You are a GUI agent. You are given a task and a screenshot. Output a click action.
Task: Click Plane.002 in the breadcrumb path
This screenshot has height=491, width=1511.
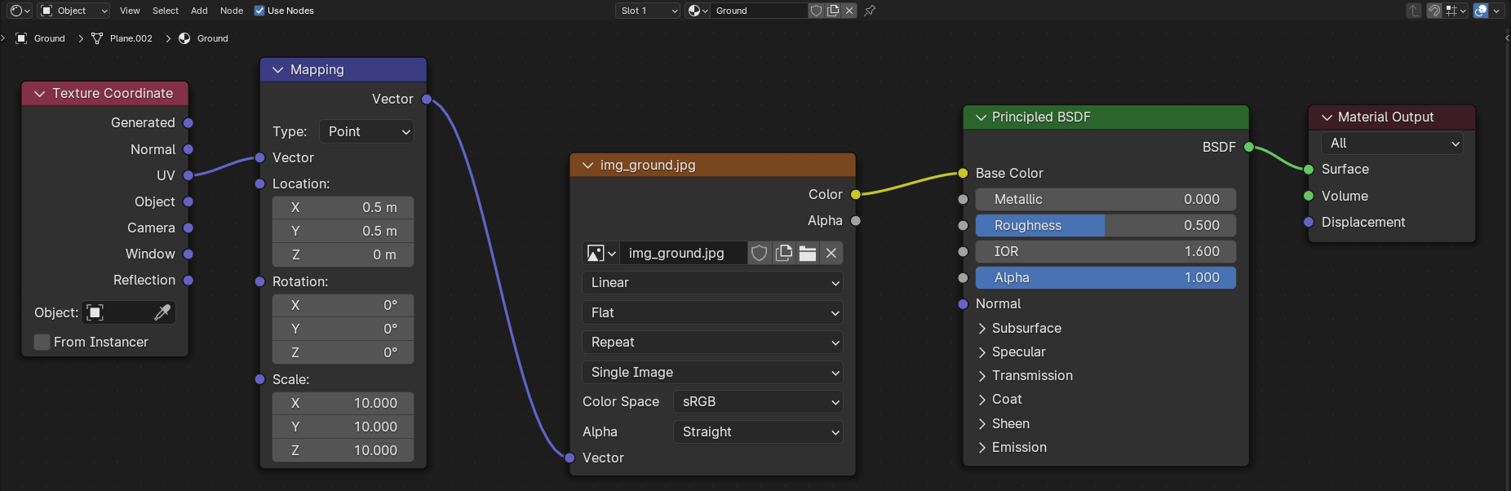tap(131, 38)
